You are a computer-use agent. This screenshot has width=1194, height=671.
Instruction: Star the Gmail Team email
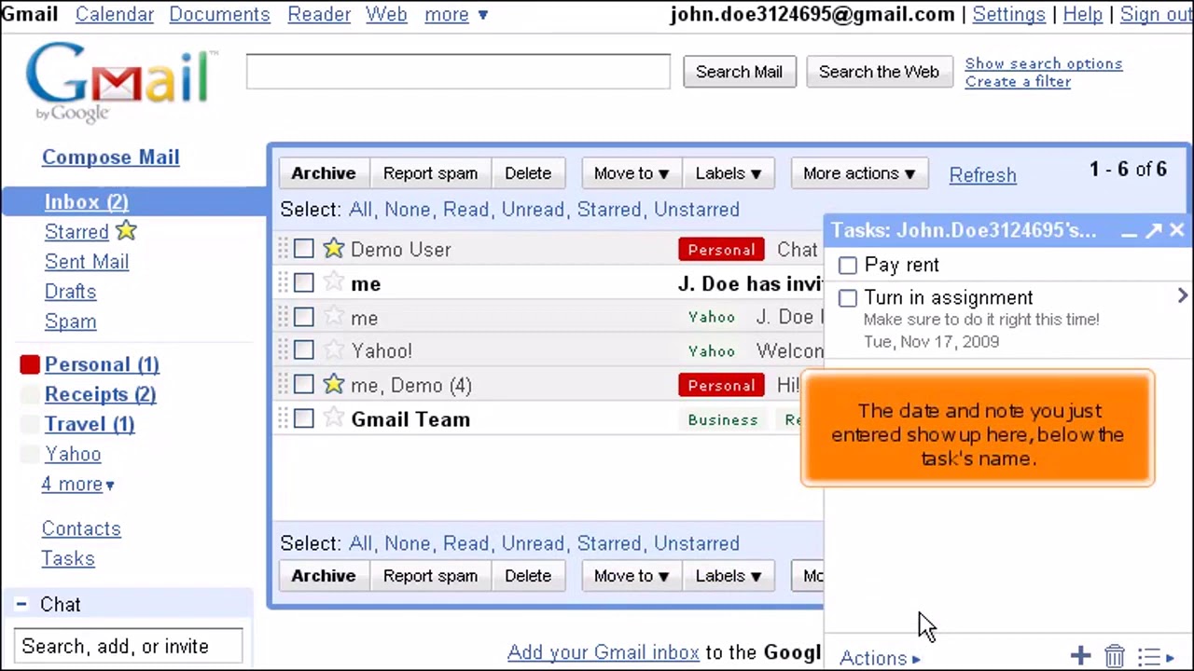333,418
